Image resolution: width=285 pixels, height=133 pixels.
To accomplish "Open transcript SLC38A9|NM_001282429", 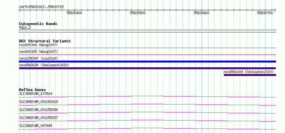I will [38, 102].
